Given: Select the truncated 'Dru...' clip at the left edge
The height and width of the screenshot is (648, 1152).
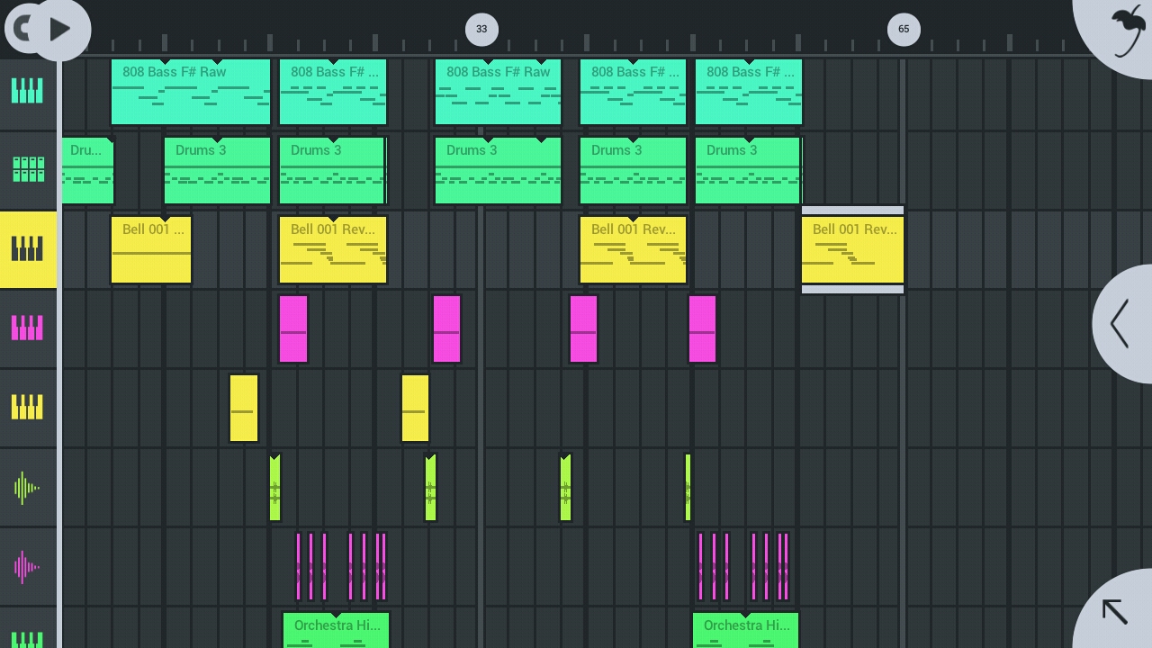Looking at the screenshot, I should (87, 171).
